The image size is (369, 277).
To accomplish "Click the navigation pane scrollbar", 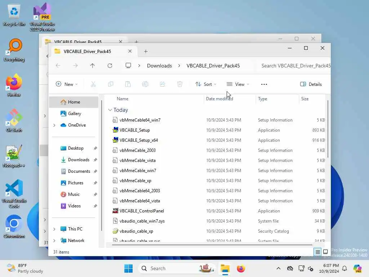I will pos(102,166).
